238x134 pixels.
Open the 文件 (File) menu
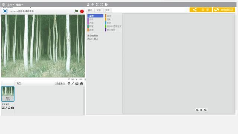pos(10,5)
